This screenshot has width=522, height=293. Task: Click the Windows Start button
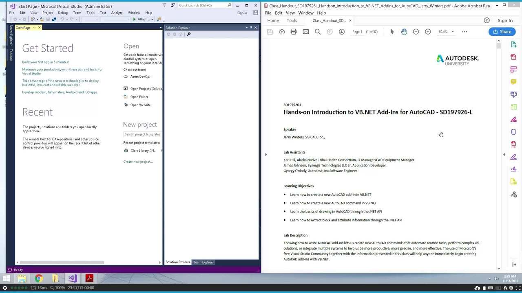tap(6, 278)
